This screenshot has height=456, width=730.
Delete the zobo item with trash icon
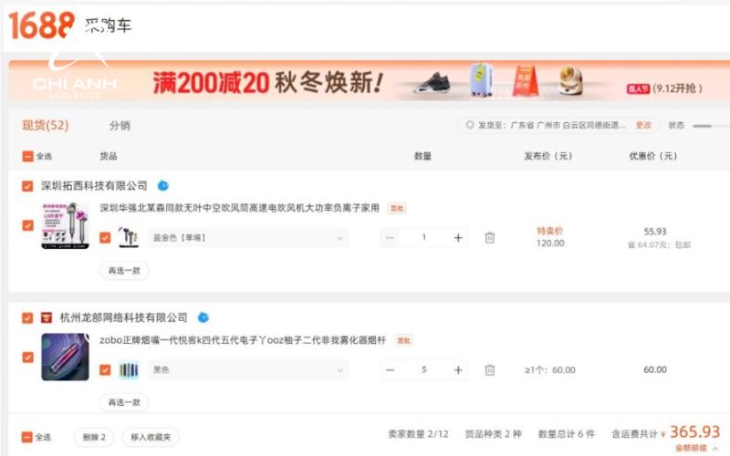489,370
